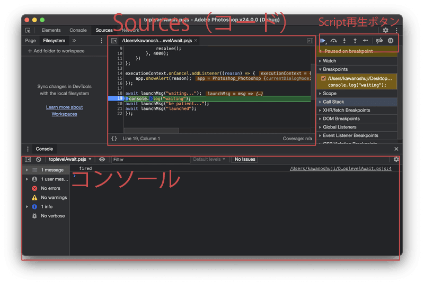This screenshot has width=424, height=284.
Task: Click the console prompt arrow
Action: click(74, 176)
